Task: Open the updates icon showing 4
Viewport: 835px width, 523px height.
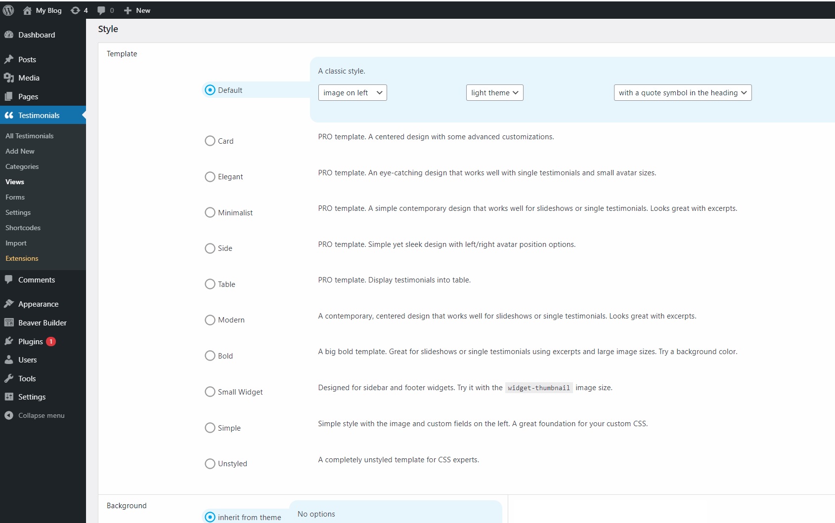Action: pyautogui.click(x=75, y=10)
